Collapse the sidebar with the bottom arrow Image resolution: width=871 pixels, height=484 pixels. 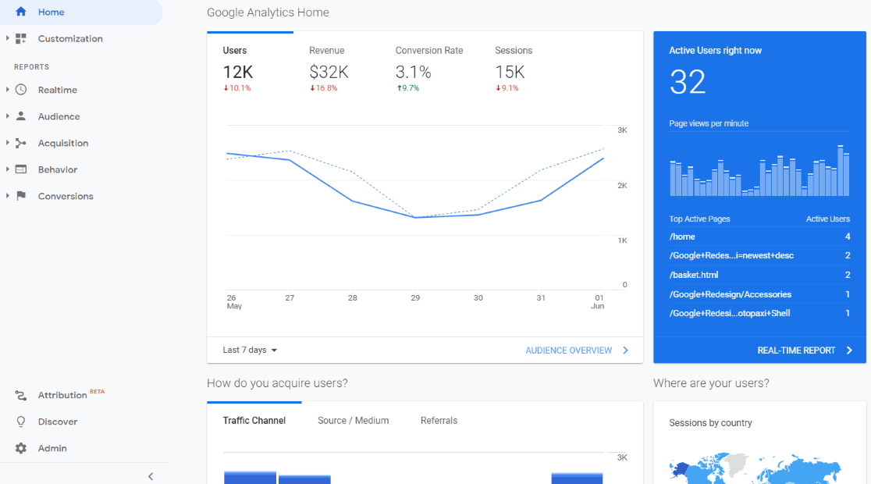150,475
